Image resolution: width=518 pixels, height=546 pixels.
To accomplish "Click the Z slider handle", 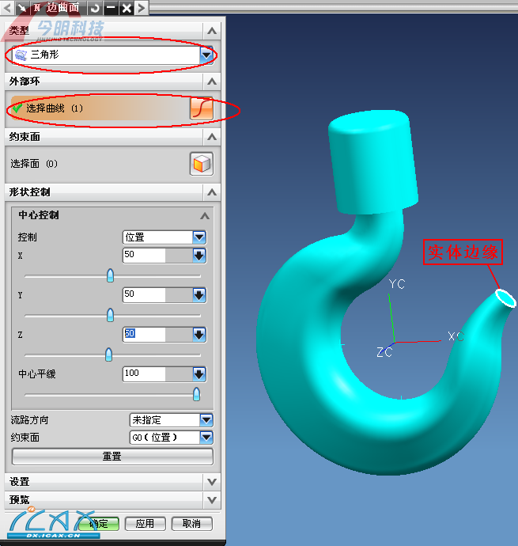I will point(108,355).
